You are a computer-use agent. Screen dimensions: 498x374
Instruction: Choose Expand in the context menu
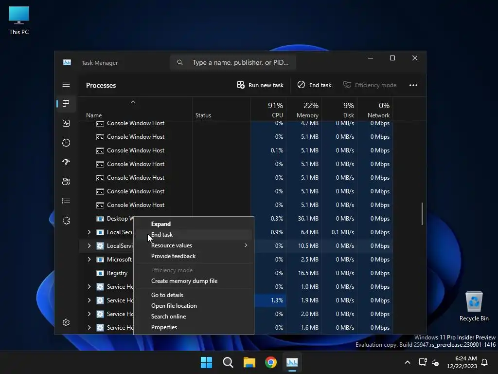[x=194, y=224]
